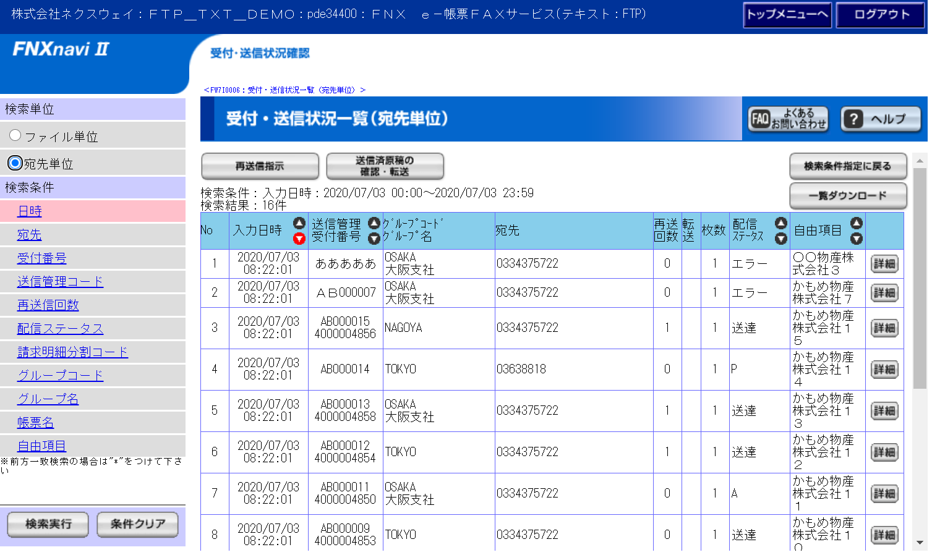Screen dimensions: 932x555
Task: Open 詳細 for row 2 AB000007
Action: point(884,293)
